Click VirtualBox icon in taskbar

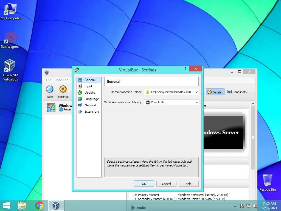click(x=56, y=206)
